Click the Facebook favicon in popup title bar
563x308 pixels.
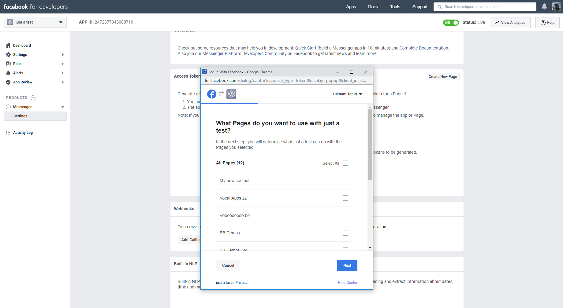click(204, 72)
